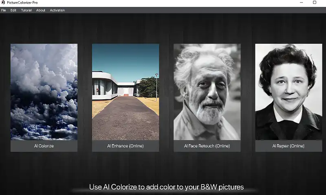Select the bearded old man portrait
Screen dimensions: 326x195
click(x=207, y=92)
